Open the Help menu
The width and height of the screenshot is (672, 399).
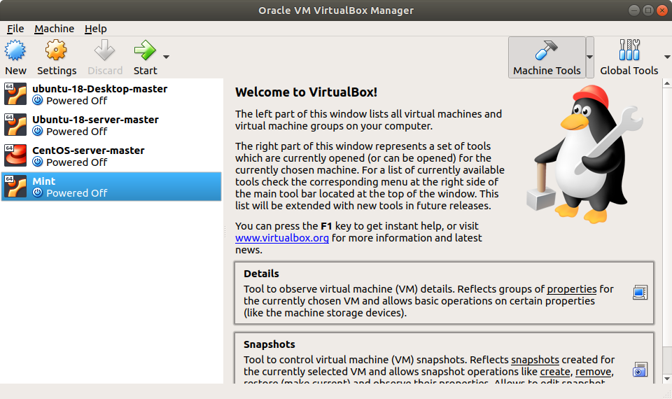(96, 29)
